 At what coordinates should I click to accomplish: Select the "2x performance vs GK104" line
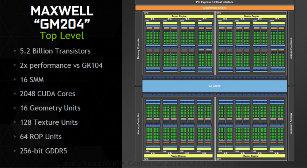(61, 65)
